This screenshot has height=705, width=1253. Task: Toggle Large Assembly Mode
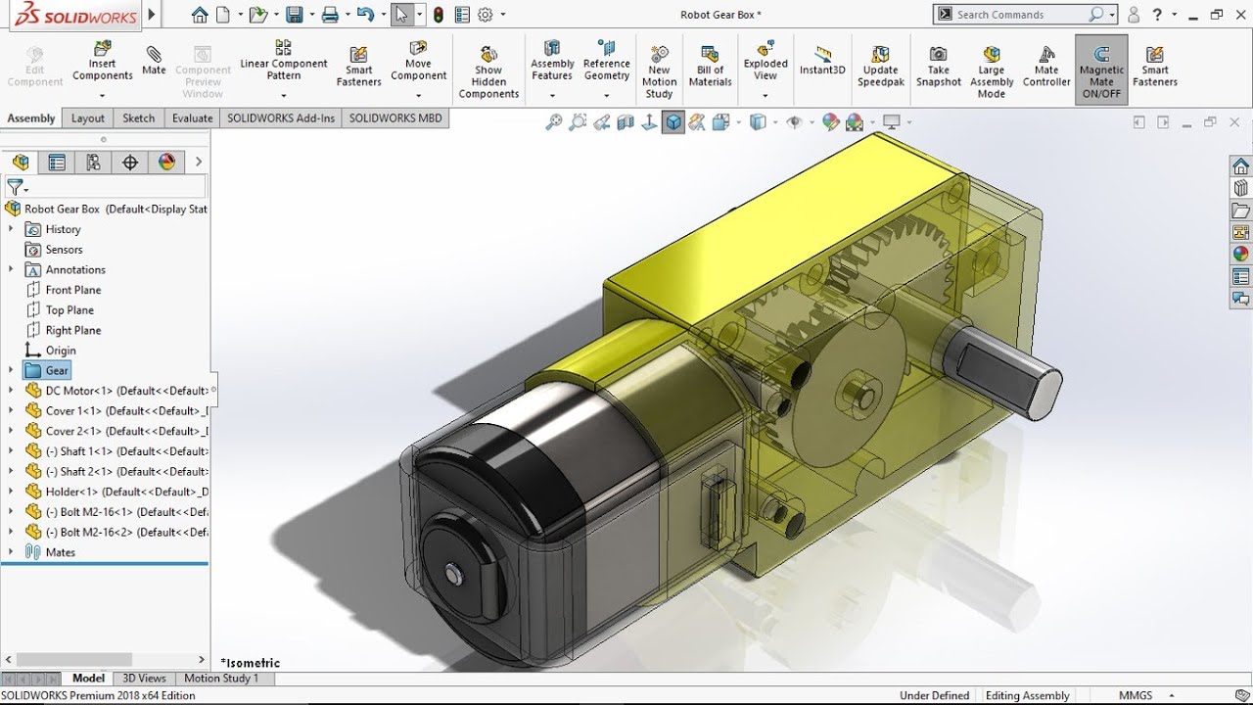(x=992, y=70)
